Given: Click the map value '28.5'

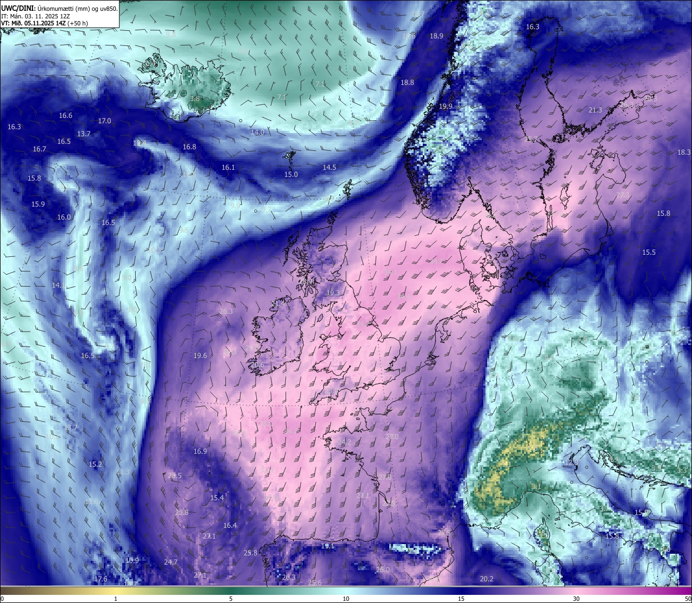Looking at the screenshot, I should tap(175, 475).
